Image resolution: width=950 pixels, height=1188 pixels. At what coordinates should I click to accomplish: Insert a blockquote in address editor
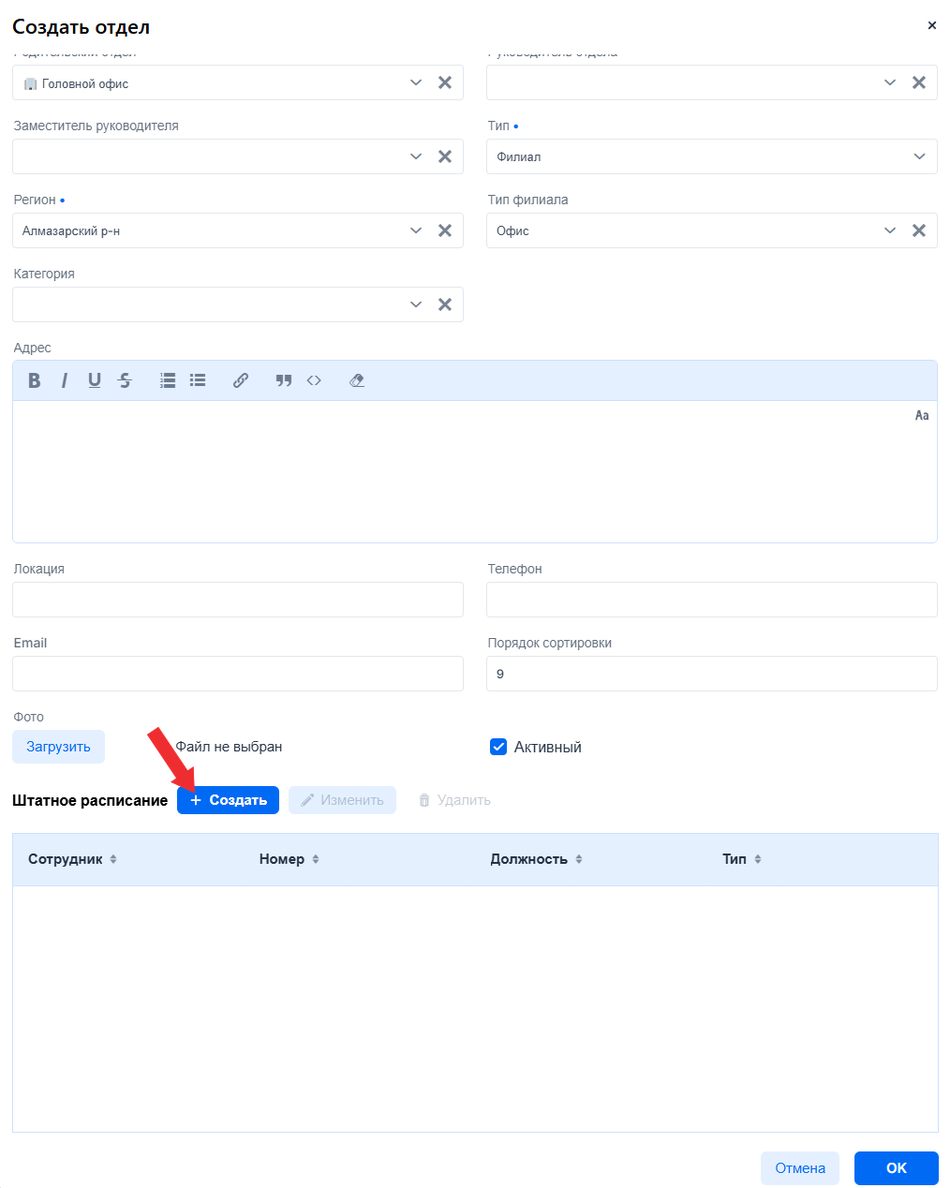[x=284, y=380]
